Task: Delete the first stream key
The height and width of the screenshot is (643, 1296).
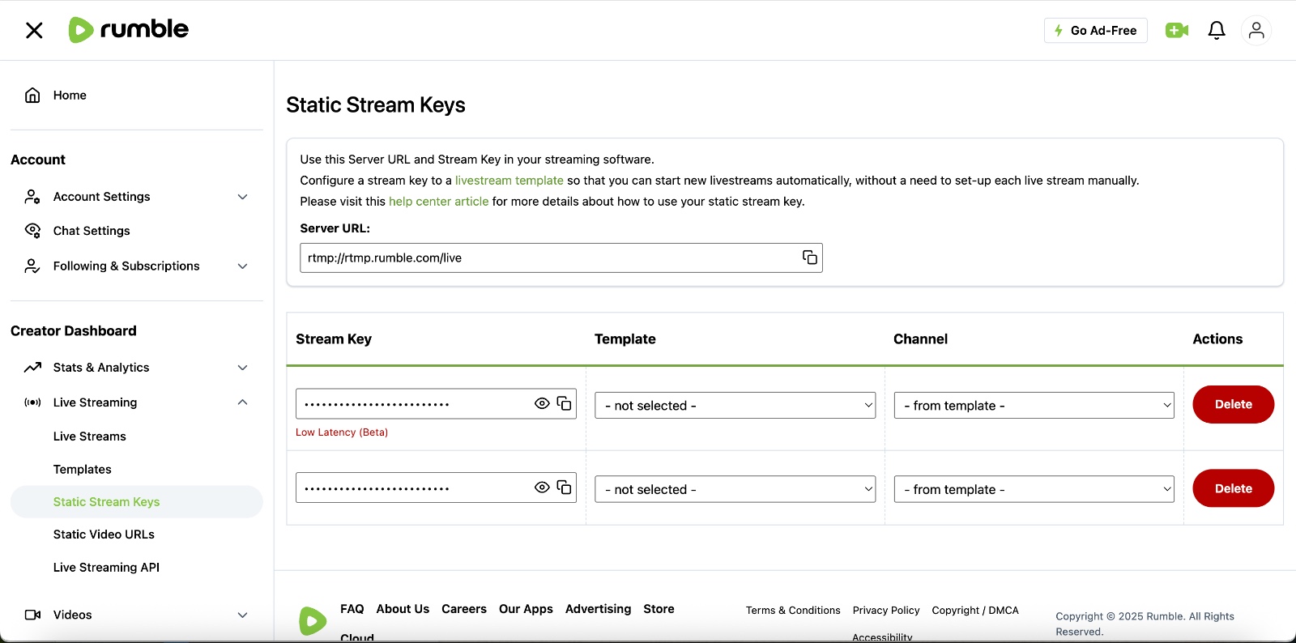Action: point(1233,404)
